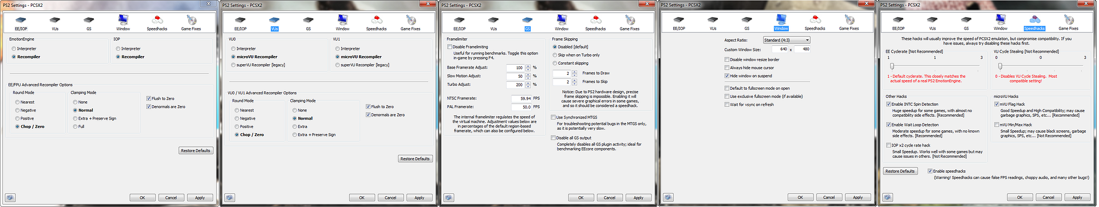
Task: Toggle Enable speedhacks checkbox
Action: tap(946, 171)
